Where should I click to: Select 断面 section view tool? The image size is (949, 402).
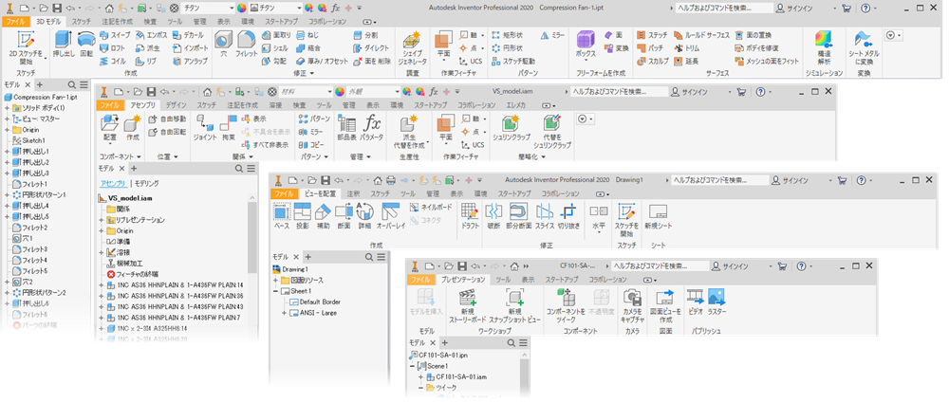(x=344, y=216)
